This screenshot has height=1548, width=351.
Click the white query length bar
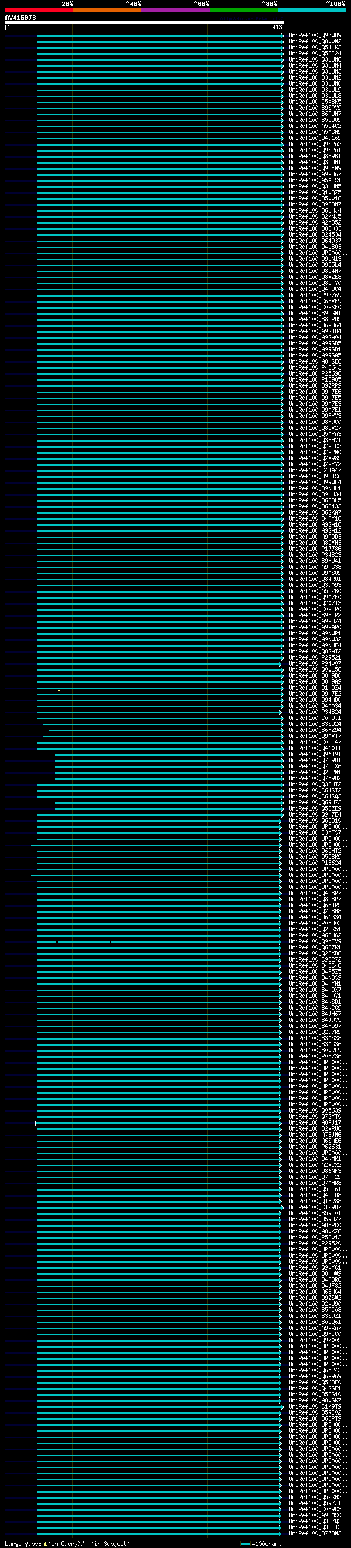145,22
